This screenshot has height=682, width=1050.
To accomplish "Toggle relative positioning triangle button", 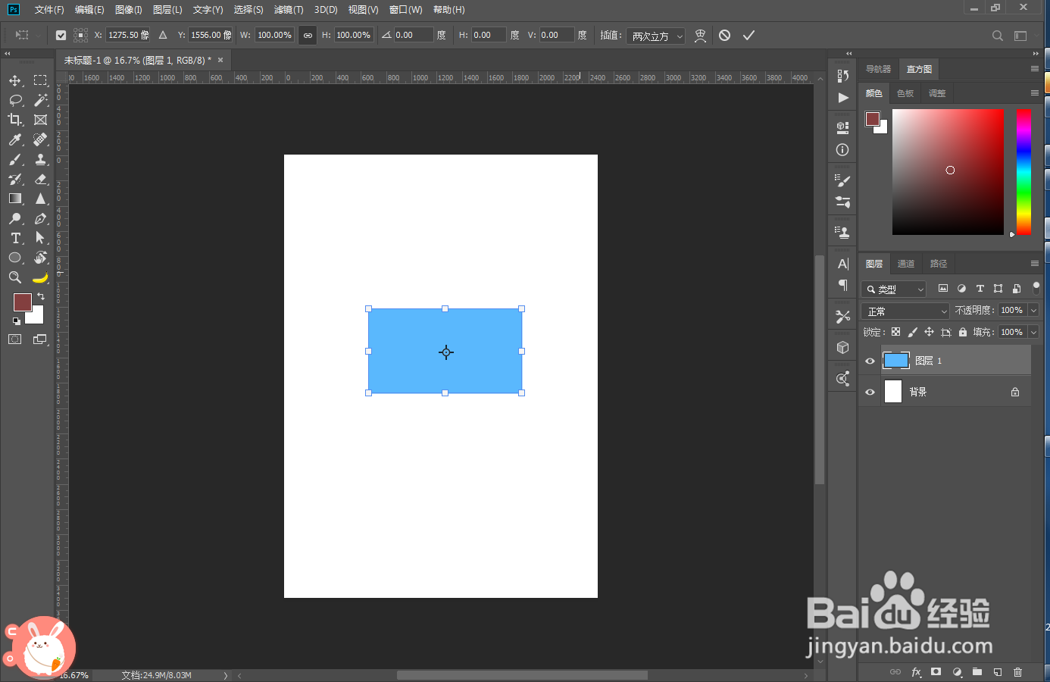I will (163, 35).
